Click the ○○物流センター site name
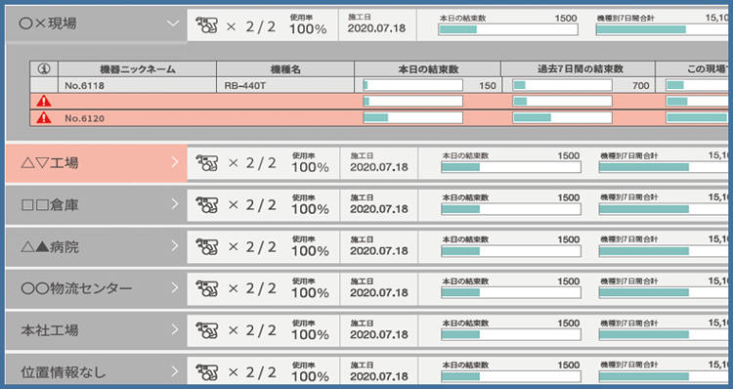Image resolution: width=733 pixels, height=389 pixels. [x=76, y=288]
